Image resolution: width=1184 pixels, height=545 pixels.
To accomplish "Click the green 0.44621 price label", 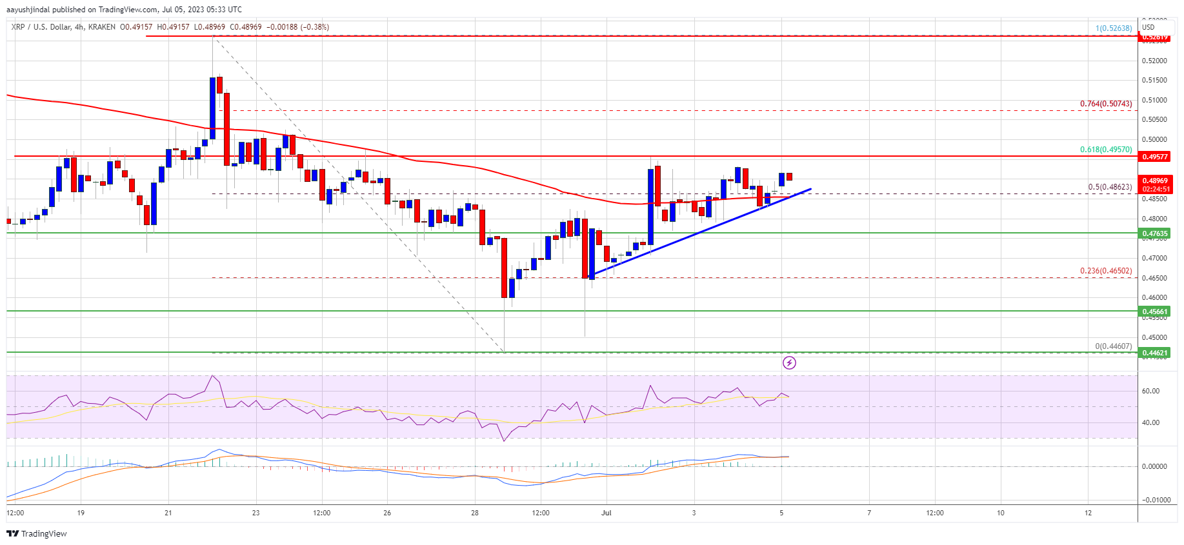I will tap(1155, 353).
